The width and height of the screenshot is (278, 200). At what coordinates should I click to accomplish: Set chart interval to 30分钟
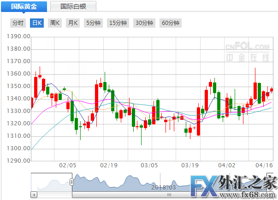click(x=144, y=23)
